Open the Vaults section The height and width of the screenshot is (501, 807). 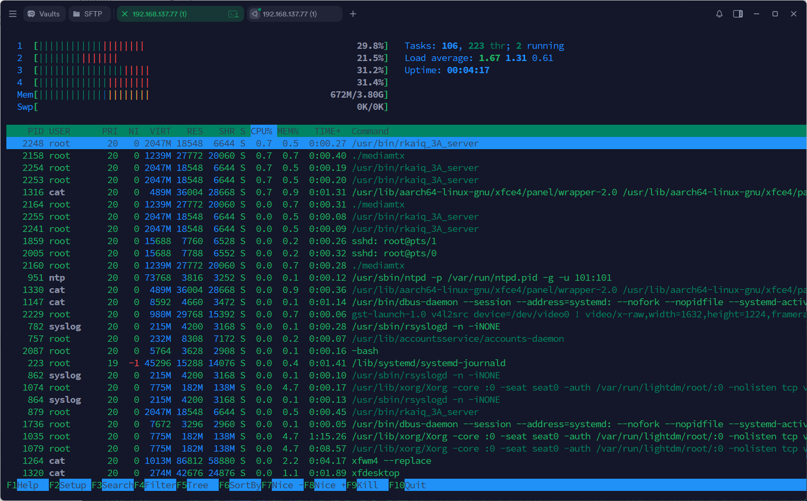pos(44,14)
